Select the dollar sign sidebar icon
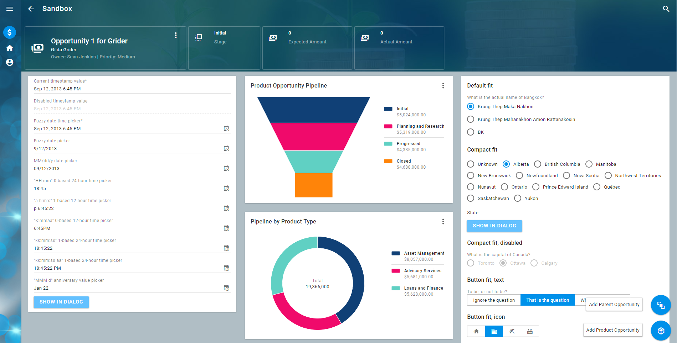677x343 pixels. click(10, 32)
